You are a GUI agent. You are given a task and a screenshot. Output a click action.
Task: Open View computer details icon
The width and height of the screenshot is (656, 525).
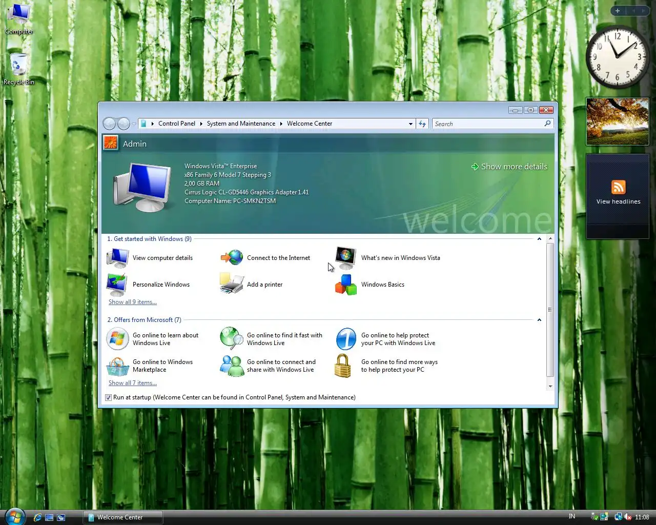click(117, 258)
